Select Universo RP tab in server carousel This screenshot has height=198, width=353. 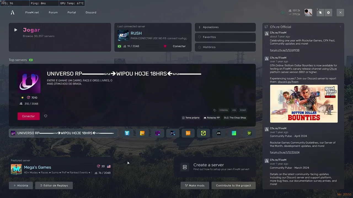pos(63,133)
